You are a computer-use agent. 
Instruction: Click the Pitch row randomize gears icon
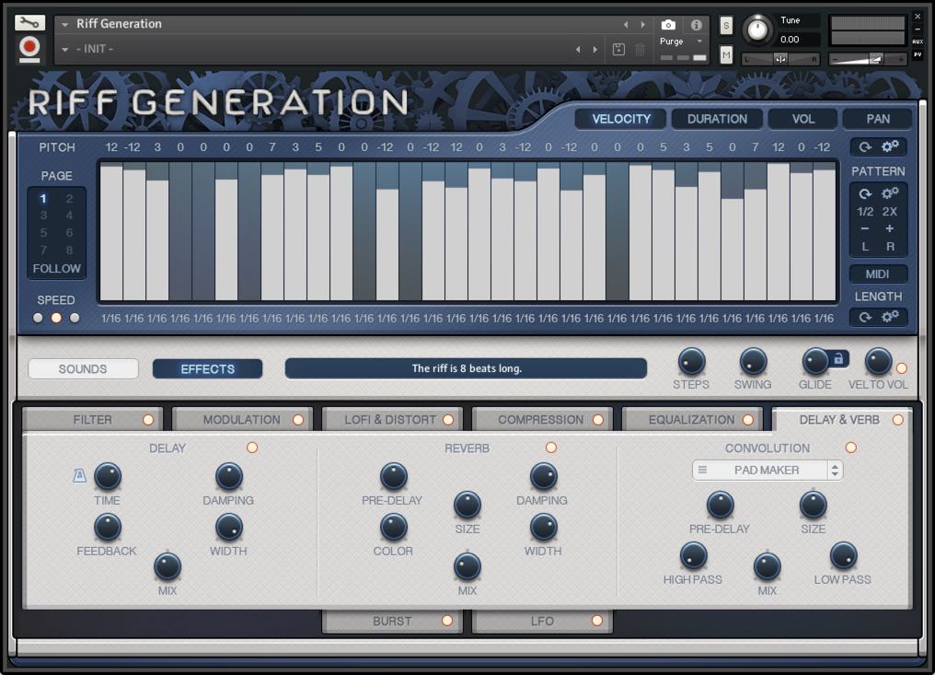[890, 146]
